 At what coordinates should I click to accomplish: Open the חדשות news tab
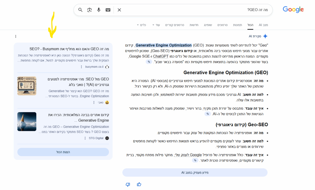coord(194,25)
